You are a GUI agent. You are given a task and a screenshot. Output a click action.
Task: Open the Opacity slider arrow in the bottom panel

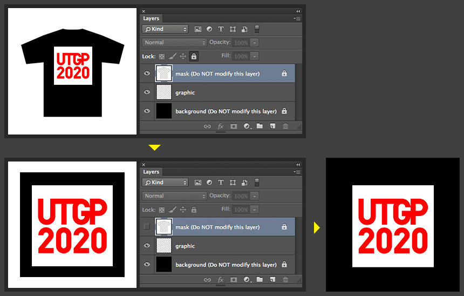tap(255, 196)
